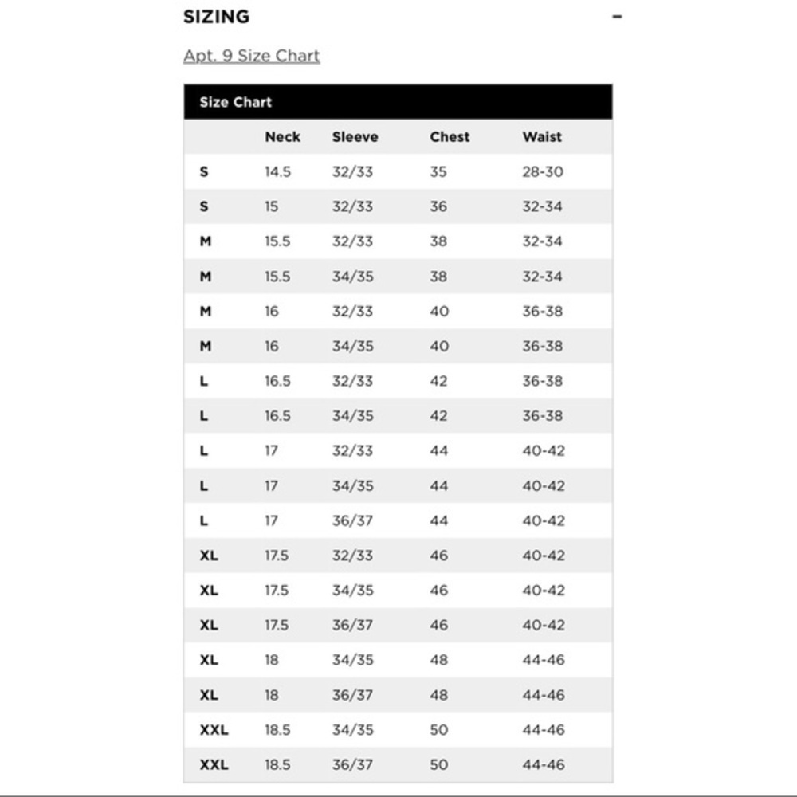797x797 pixels.
Task: Collapse the SIZING section minus icon
Action: [x=617, y=17]
